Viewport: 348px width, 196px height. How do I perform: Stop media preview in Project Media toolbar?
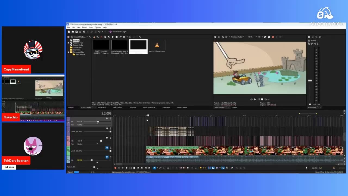coord(117,37)
